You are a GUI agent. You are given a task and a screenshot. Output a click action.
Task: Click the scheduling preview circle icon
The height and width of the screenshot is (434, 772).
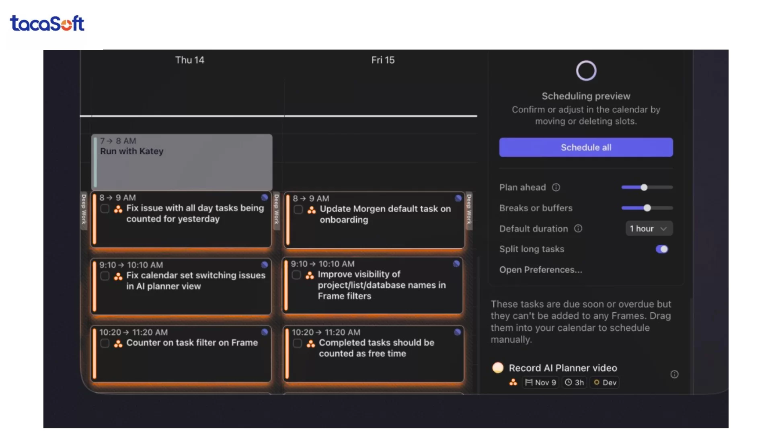(586, 71)
